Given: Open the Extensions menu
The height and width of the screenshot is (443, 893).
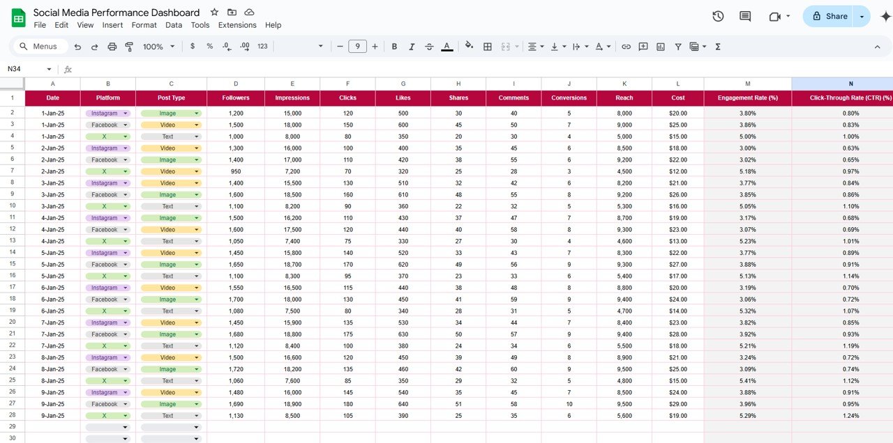Looking at the screenshot, I should pyautogui.click(x=237, y=25).
